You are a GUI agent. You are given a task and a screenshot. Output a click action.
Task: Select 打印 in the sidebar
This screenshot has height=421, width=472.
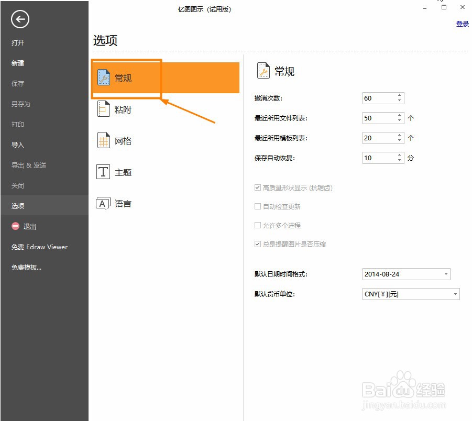click(x=18, y=124)
